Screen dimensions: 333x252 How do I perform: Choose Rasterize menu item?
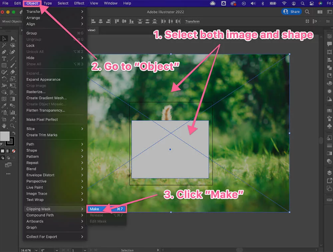(55, 92)
